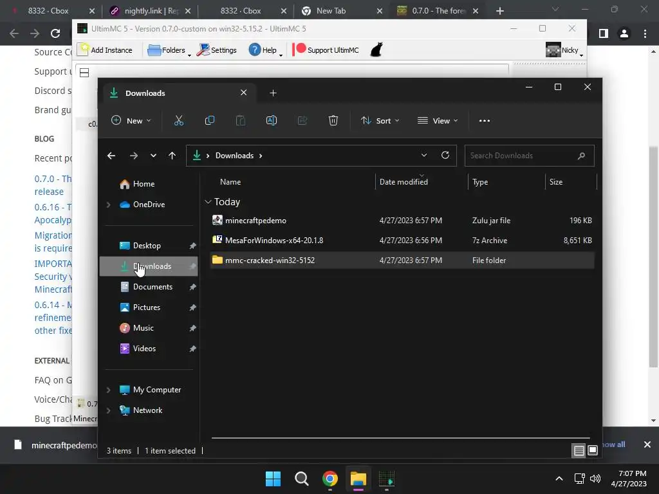This screenshot has height=494, width=659.
Task: Expand address bar history dropdown
Action: [x=424, y=155]
